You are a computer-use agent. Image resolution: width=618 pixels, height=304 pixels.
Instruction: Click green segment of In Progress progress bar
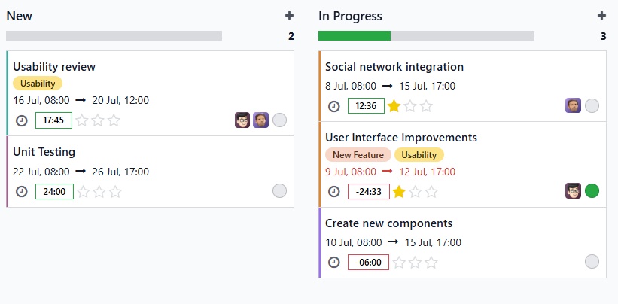355,36
